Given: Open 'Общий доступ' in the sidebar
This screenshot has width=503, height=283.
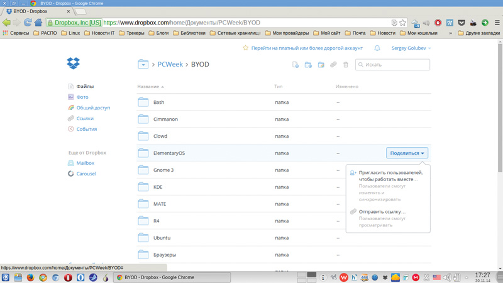Looking at the screenshot, I should [x=89, y=108].
